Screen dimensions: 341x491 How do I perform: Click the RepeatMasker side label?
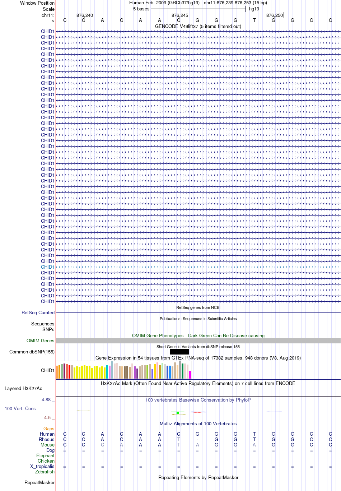point(39,482)
